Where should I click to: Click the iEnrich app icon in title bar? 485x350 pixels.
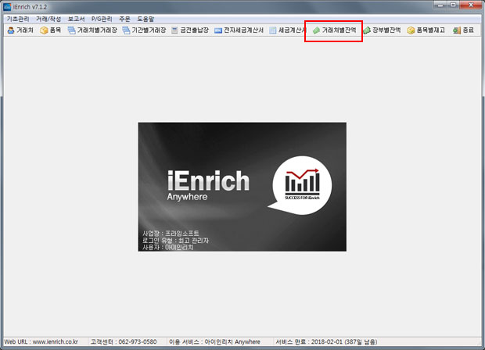point(7,5)
